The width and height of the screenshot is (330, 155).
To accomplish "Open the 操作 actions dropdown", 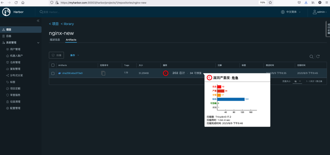I will [x=75, y=55].
